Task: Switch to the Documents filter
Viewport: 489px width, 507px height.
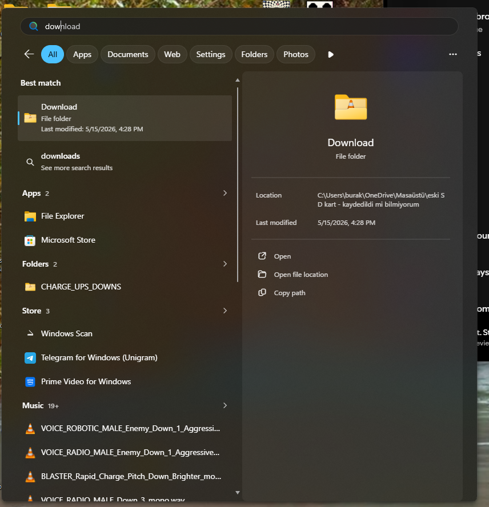Action: point(128,54)
